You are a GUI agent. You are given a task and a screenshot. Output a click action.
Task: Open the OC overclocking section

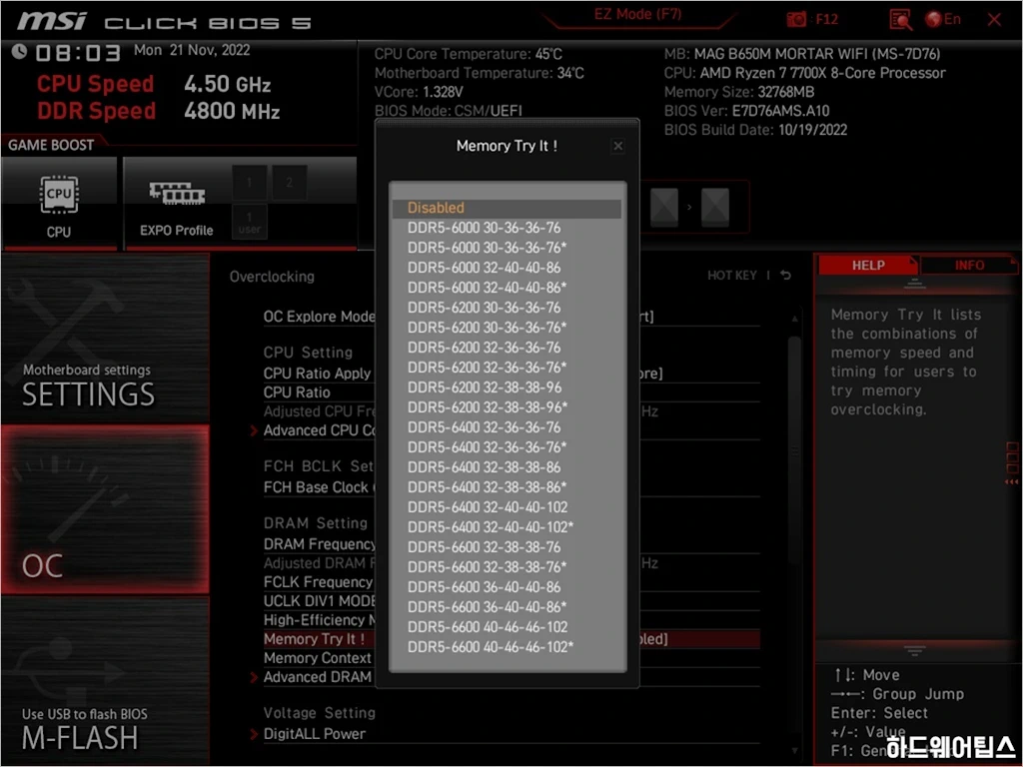pos(105,509)
